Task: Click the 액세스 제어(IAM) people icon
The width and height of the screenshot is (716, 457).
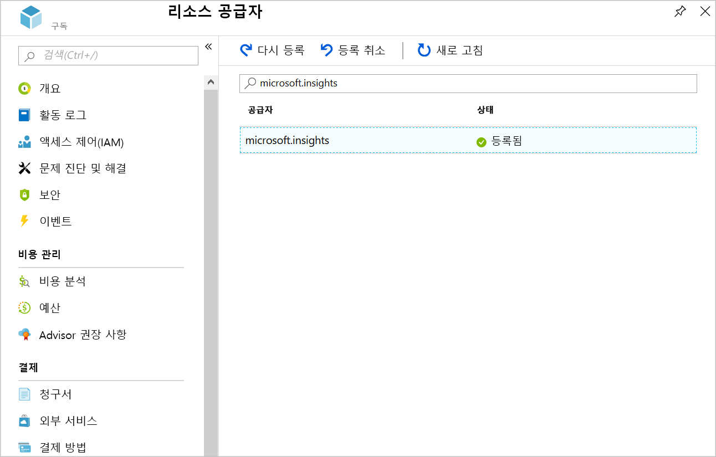Action: [x=24, y=142]
